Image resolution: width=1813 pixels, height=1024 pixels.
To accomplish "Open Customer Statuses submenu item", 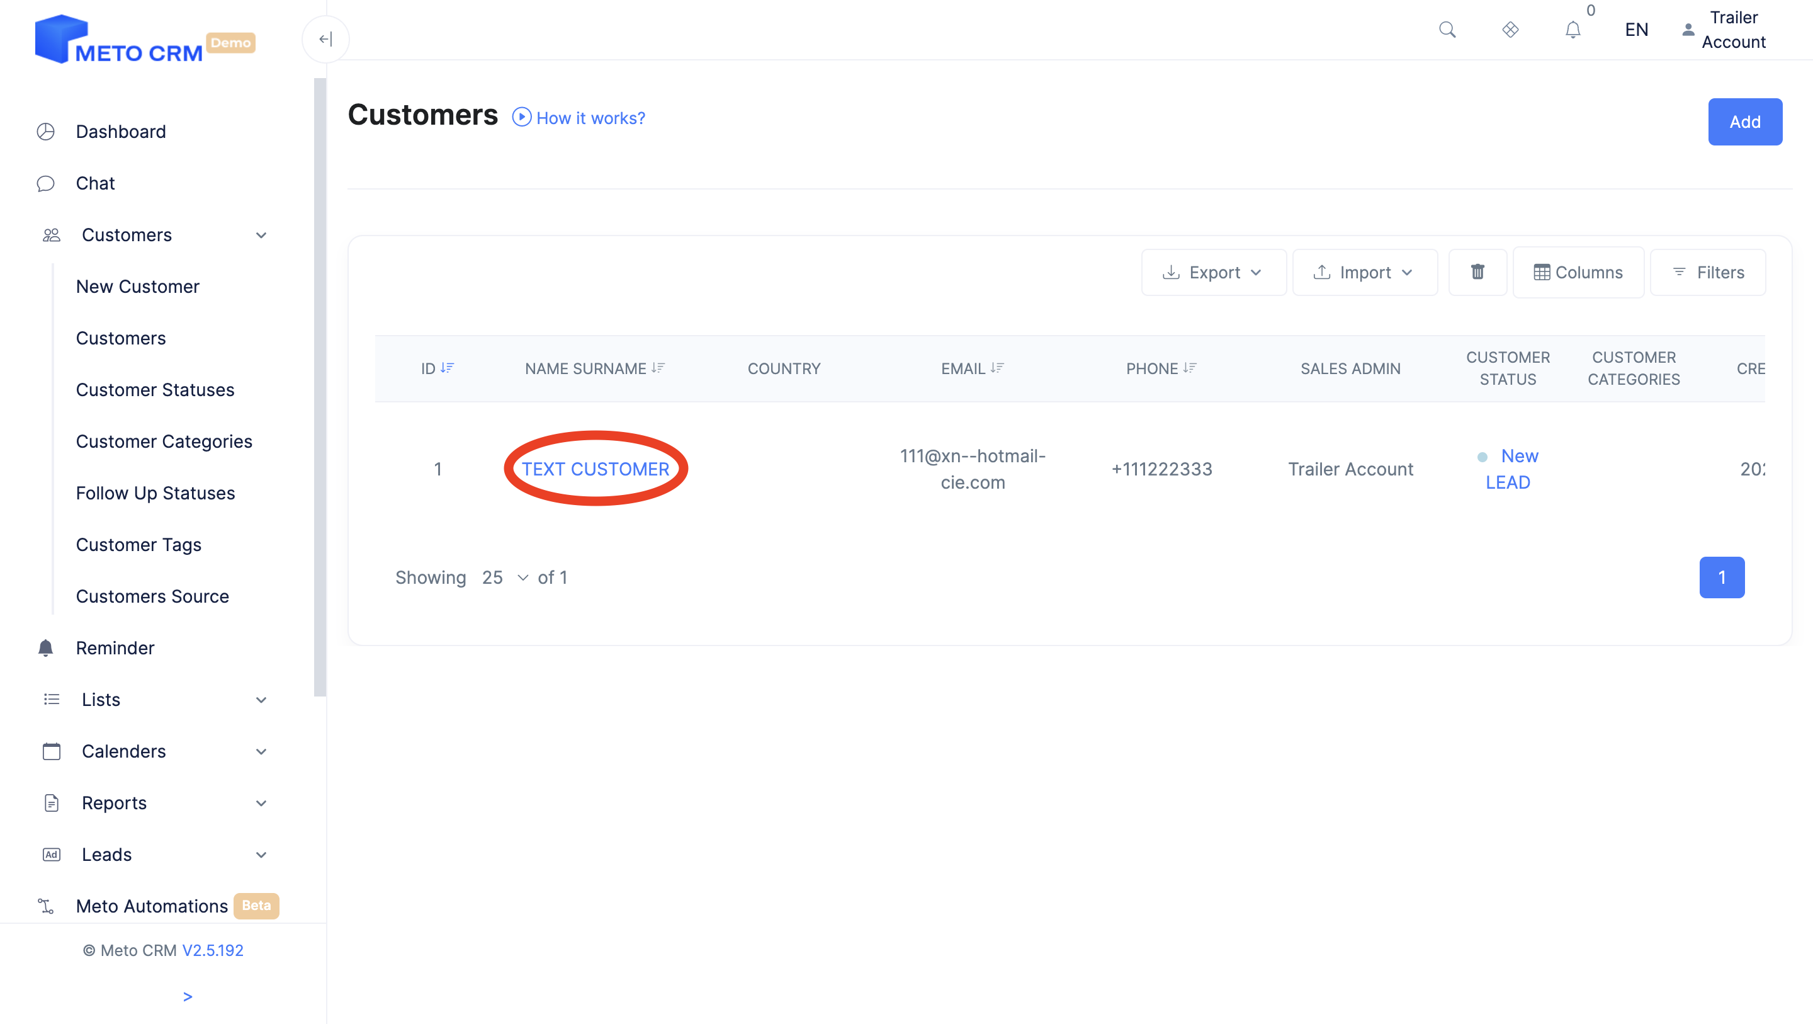I will pyautogui.click(x=155, y=389).
